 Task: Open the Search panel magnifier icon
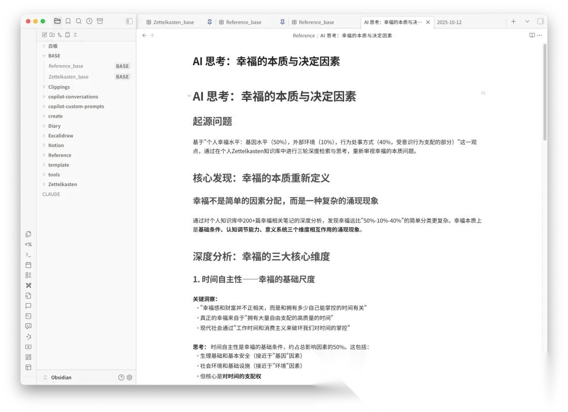[x=78, y=21]
